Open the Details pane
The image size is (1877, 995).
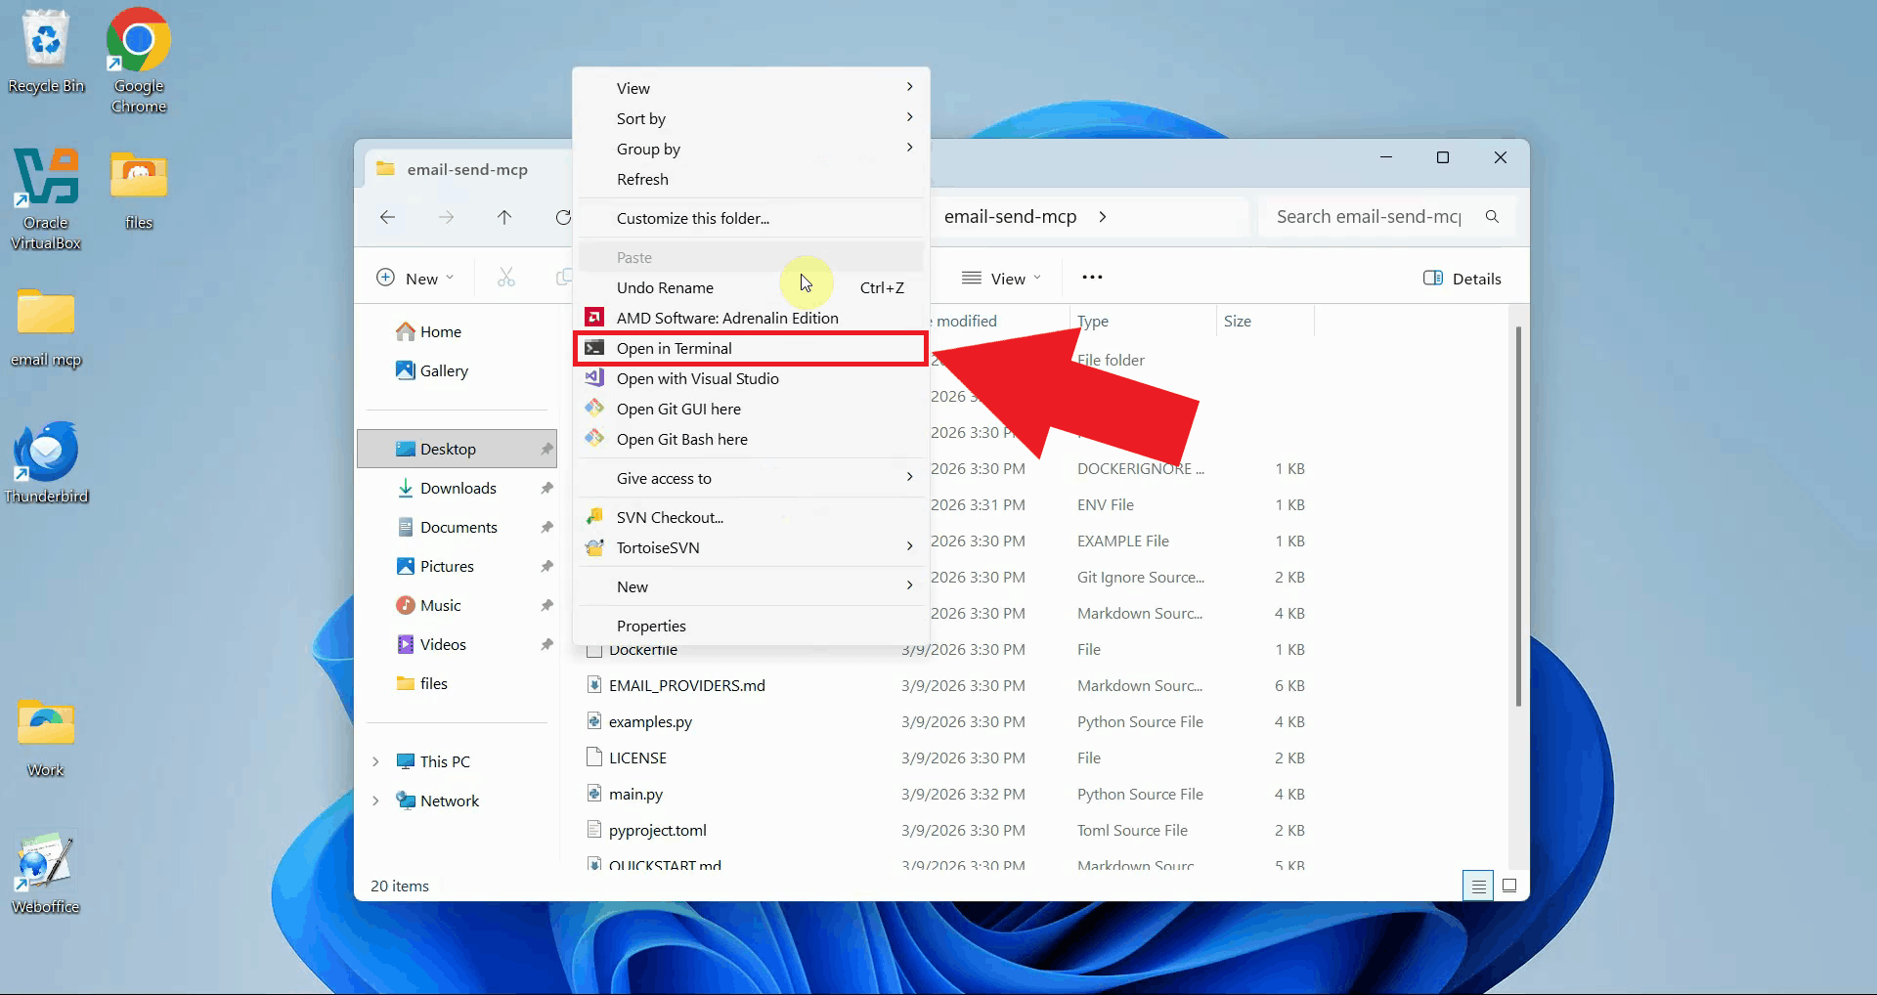pos(1462,278)
